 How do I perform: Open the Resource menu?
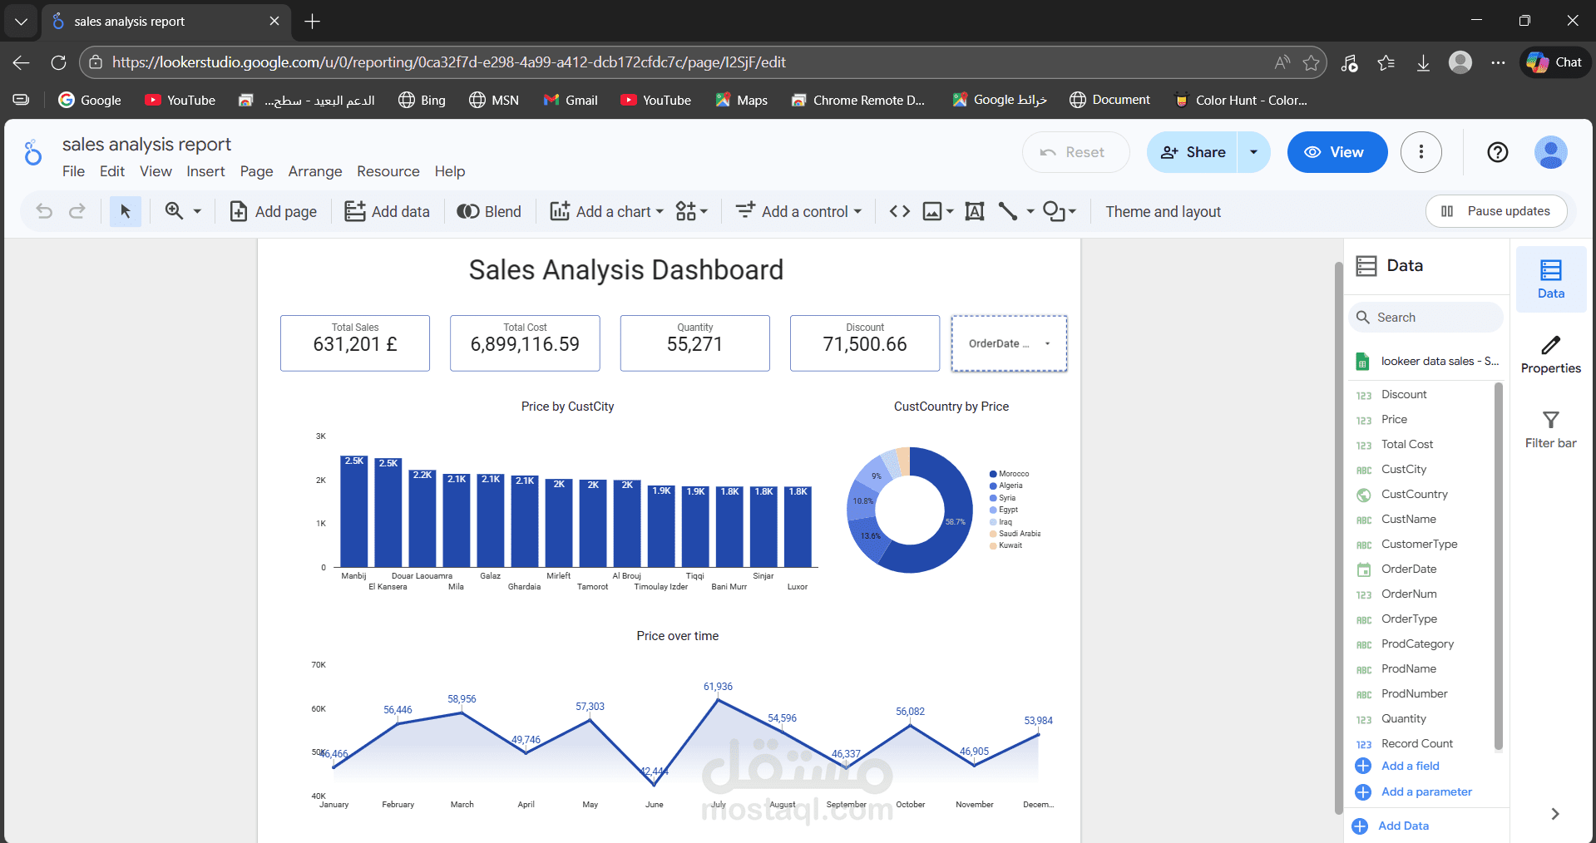388,171
